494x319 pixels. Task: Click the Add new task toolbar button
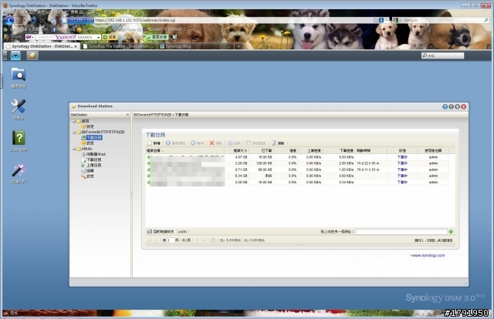click(154, 143)
